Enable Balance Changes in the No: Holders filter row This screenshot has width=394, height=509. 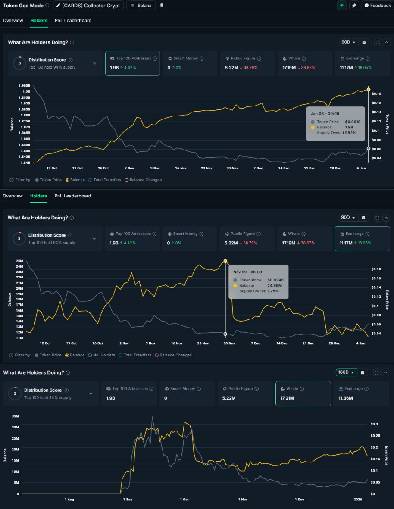pyautogui.click(x=173, y=355)
